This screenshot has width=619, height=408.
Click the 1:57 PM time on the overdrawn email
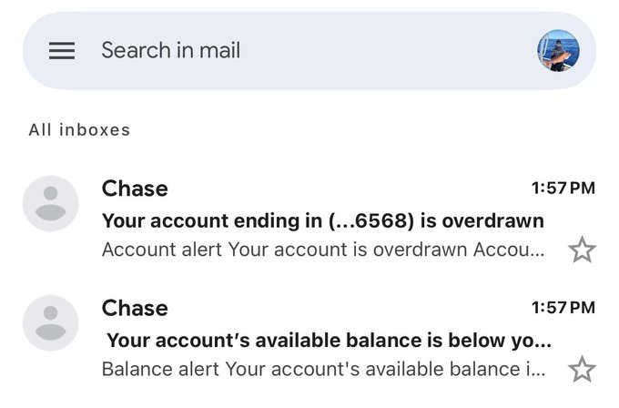pyautogui.click(x=563, y=189)
